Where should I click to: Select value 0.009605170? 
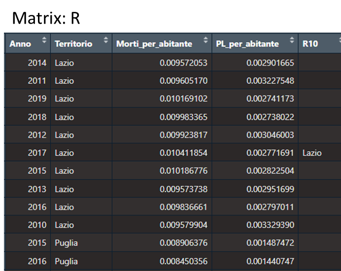tap(183, 81)
